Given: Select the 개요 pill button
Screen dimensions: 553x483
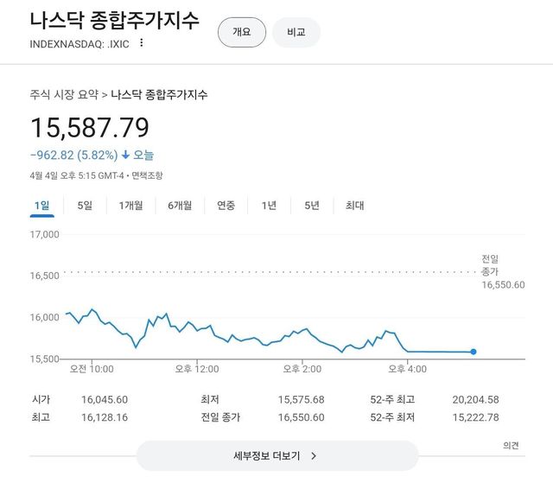Looking at the screenshot, I should click(x=241, y=32).
